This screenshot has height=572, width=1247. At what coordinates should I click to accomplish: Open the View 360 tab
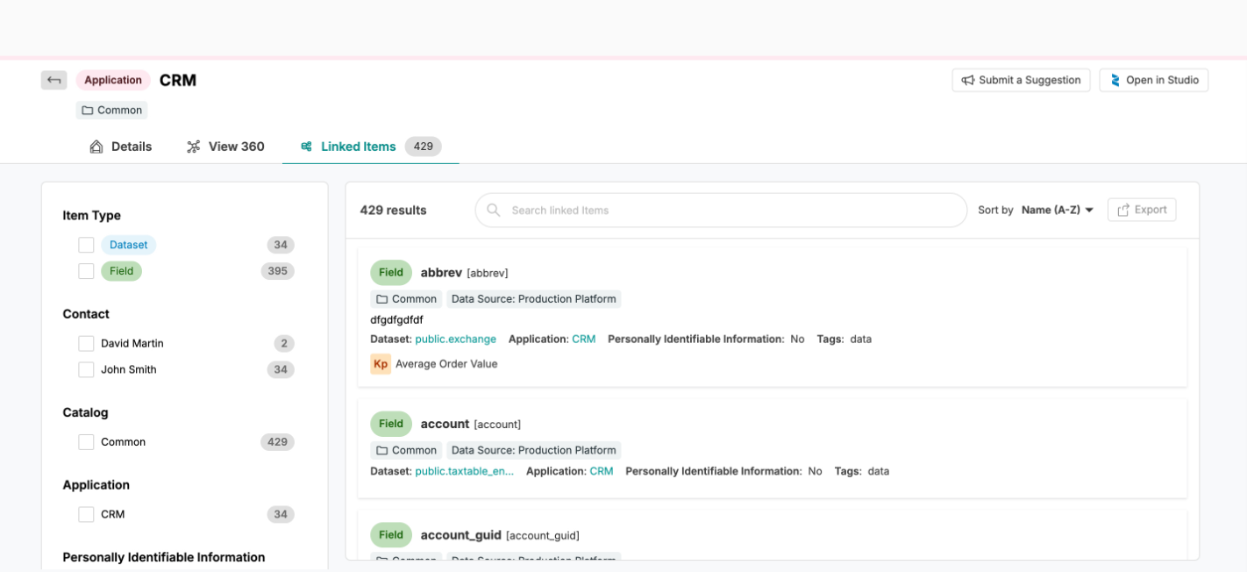(225, 147)
